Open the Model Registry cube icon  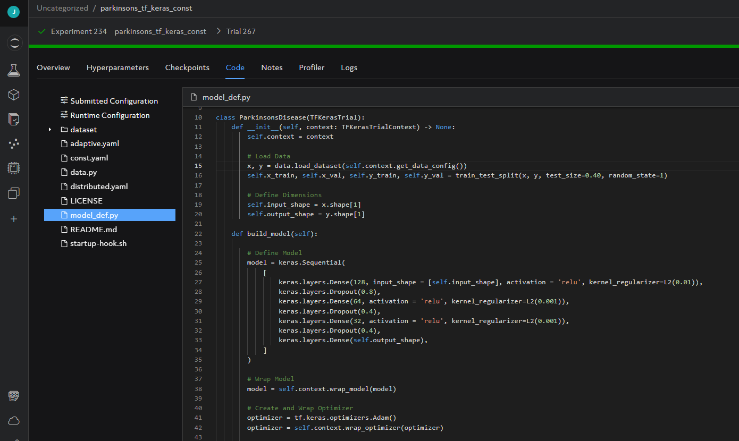click(x=14, y=95)
